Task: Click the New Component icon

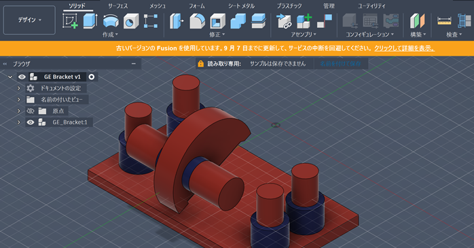Action: [x=304, y=21]
